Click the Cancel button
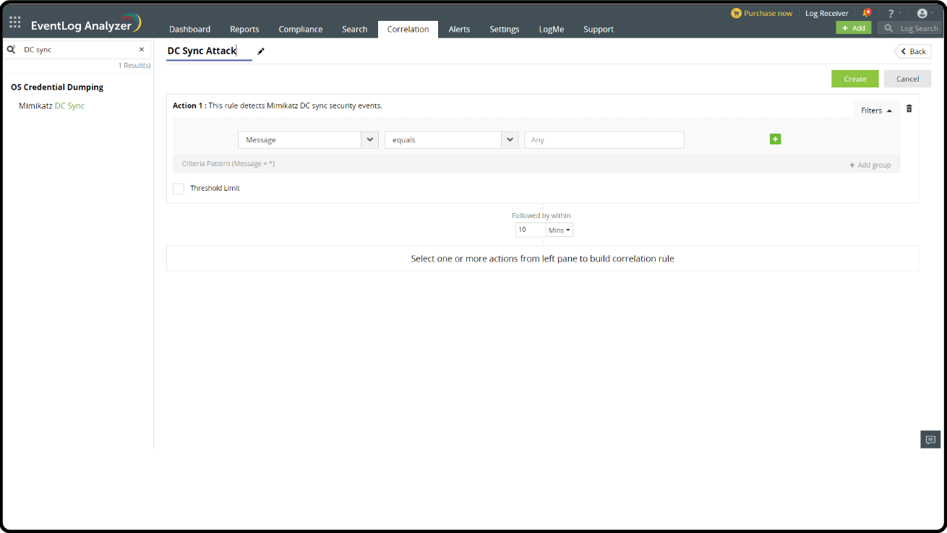This screenshot has height=533, width=947. [x=908, y=79]
